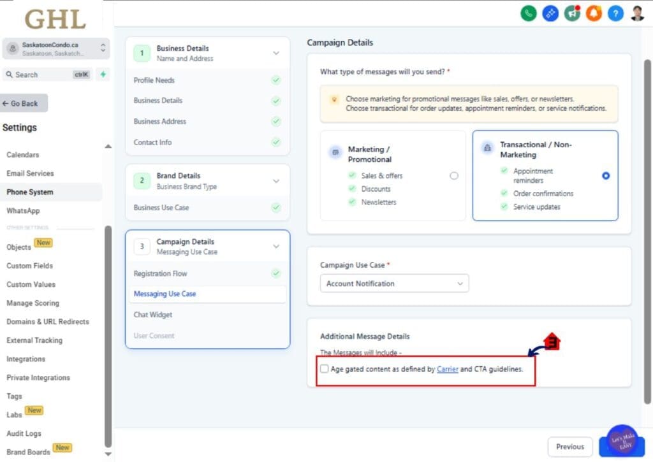Select the Marketing / Promotional radio button
The image size is (653, 462).
(x=455, y=175)
